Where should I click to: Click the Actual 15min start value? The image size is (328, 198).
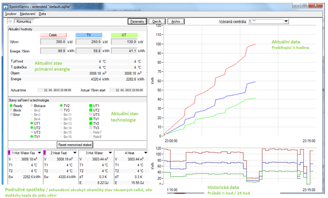click(127, 90)
